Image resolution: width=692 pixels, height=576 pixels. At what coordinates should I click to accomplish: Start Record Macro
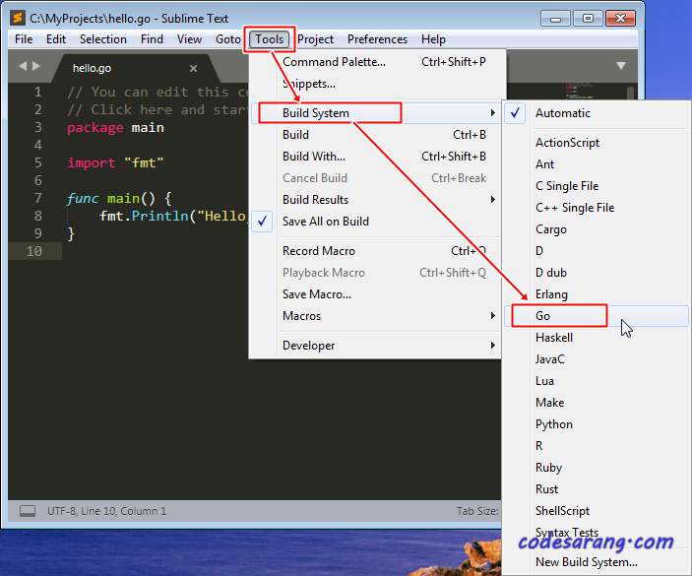(x=376, y=251)
